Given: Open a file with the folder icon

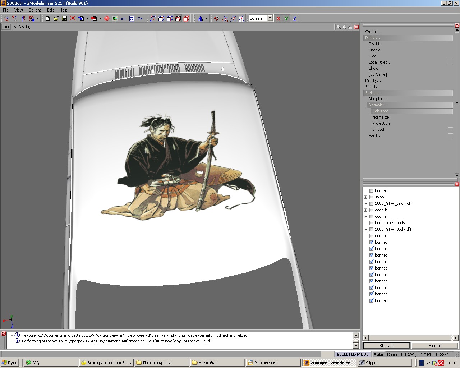Looking at the screenshot, I should [x=56, y=18].
